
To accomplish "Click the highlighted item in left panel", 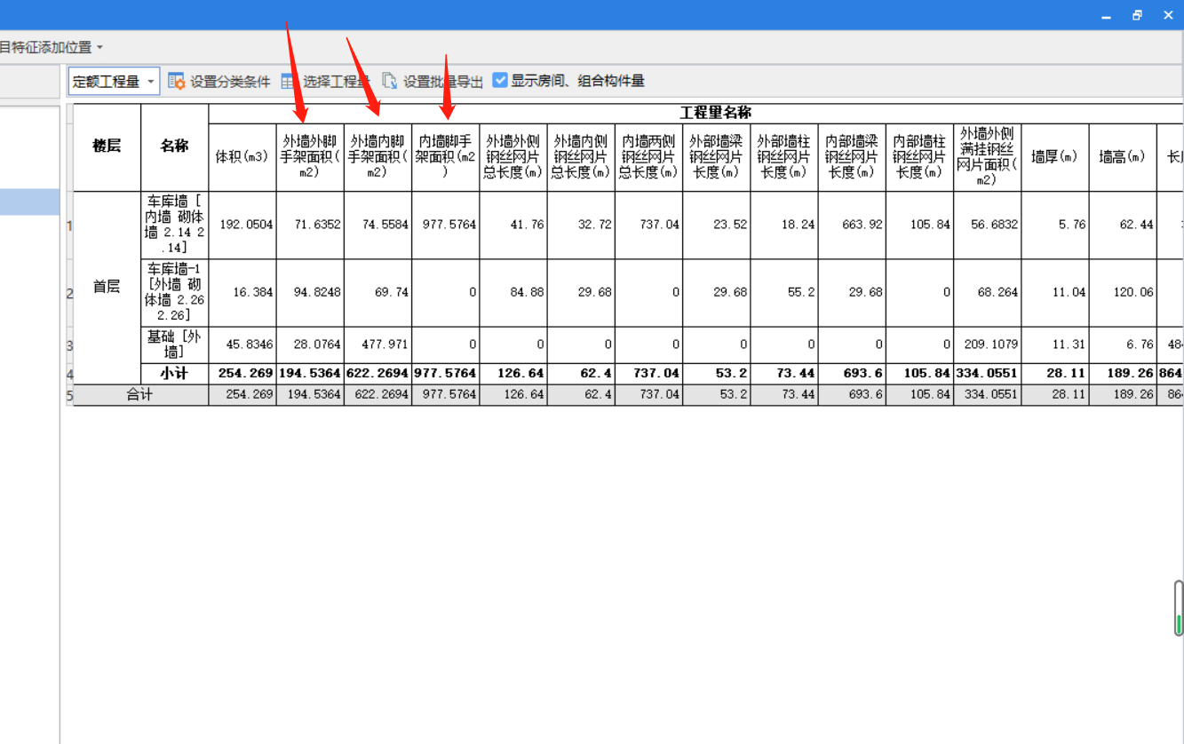I will pos(29,202).
